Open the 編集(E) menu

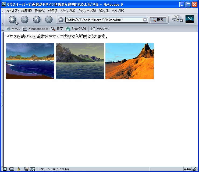(x=27, y=11)
